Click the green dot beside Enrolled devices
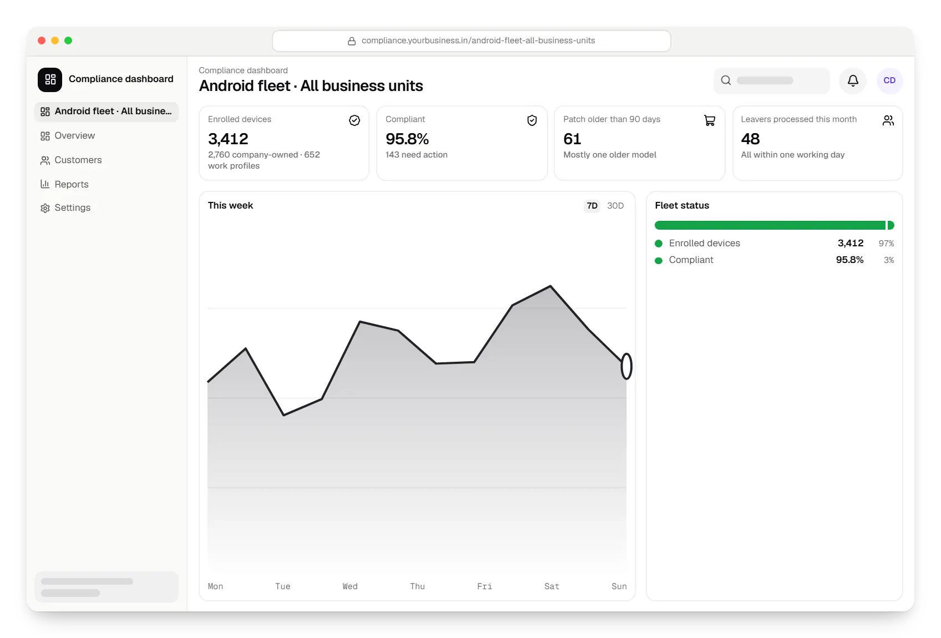The height and width of the screenshot is (638, 941). [659, 244]
